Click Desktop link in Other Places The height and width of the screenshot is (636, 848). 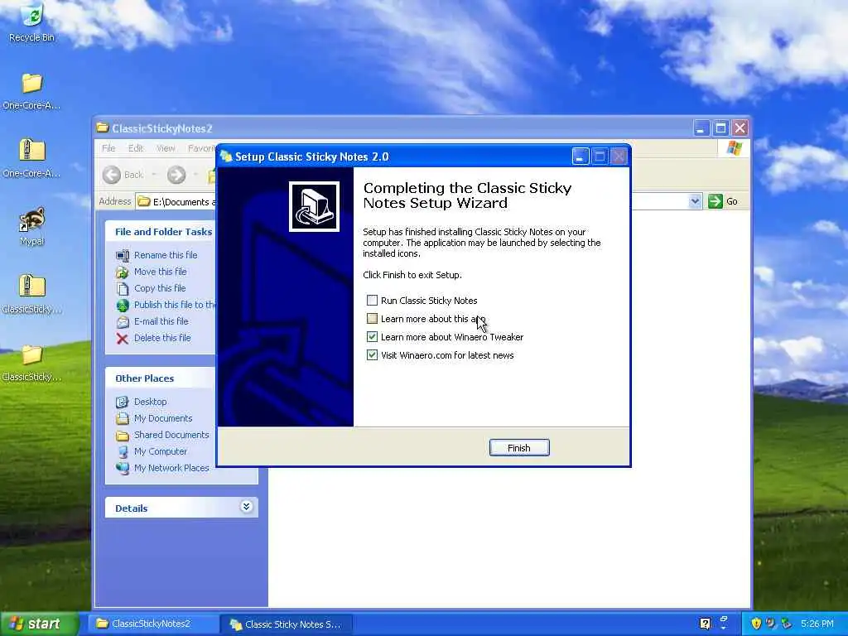point(151,402)
